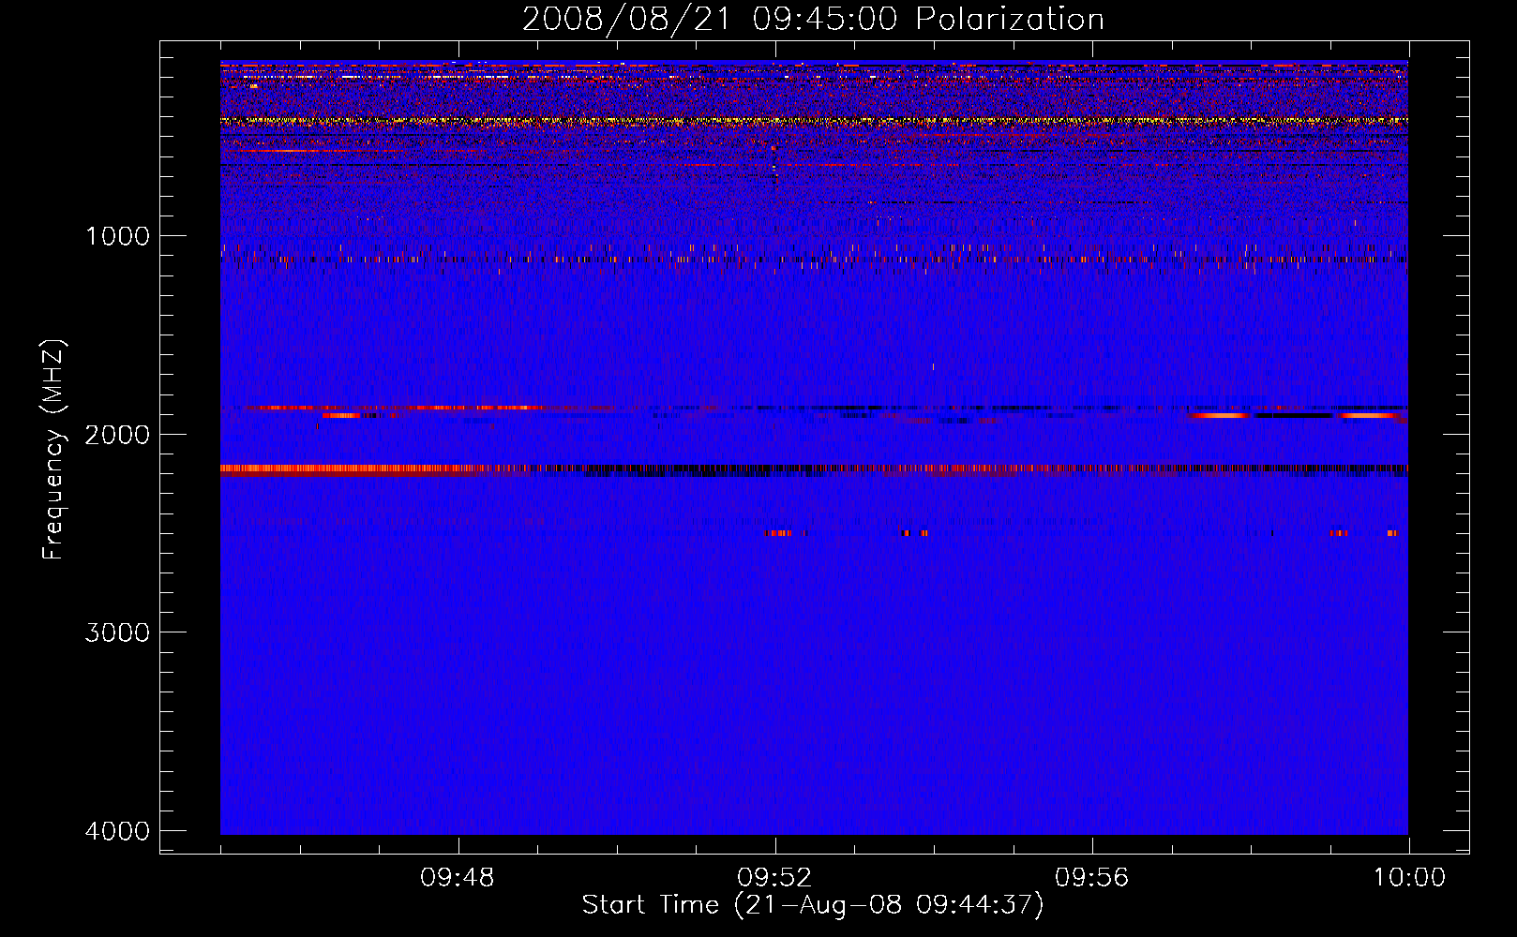Click the 4000 frequency tick label

click(x=118, y=831)
